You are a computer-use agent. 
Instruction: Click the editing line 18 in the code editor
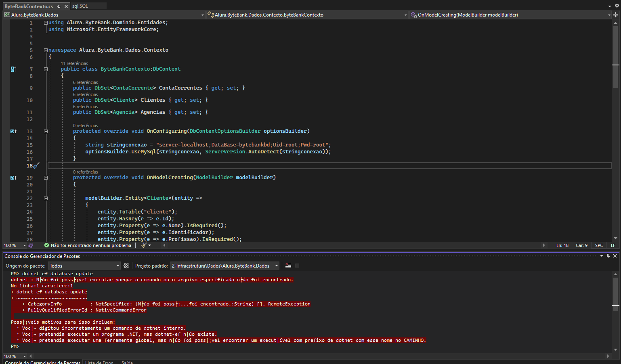[329, 165]
